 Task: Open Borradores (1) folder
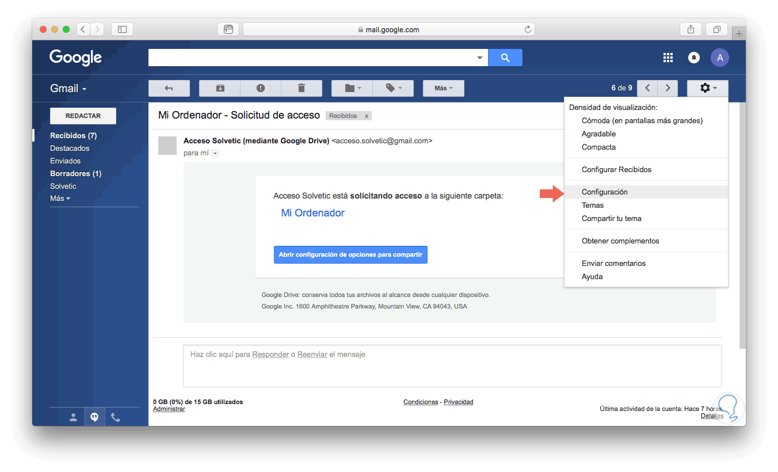click(x=76, y=174)
